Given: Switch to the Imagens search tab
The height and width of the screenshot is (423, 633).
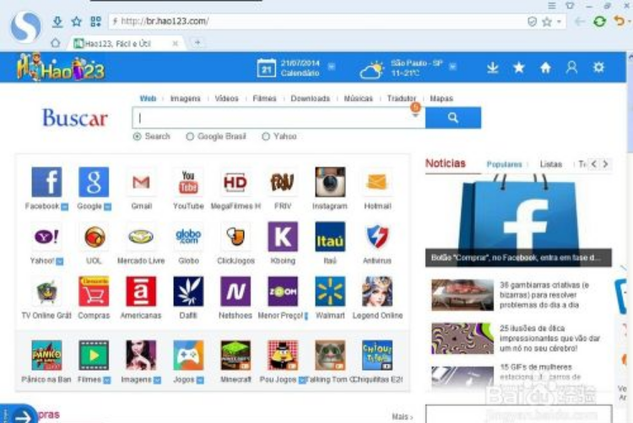Looking at the screenshot, I should click(185, 99).
